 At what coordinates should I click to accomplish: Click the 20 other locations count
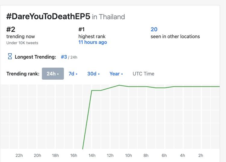pos(154,29)
